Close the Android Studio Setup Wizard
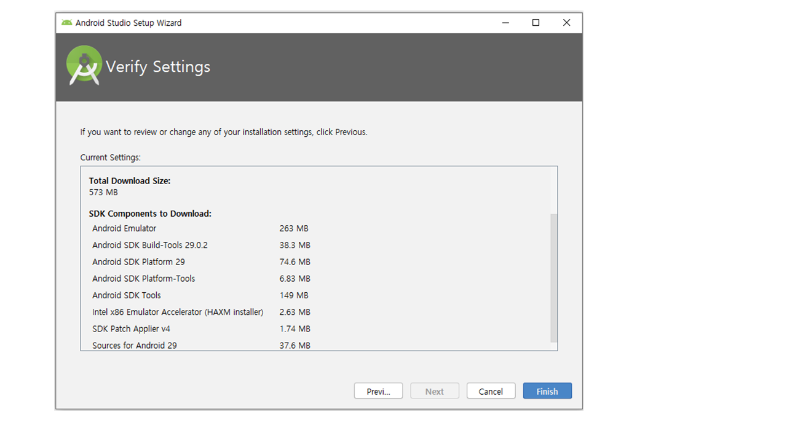This screenshot has width=787, height=442. click(566, 23)
